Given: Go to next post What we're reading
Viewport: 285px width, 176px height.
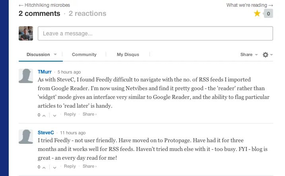Looking at the screenshot, I should 250,5.
